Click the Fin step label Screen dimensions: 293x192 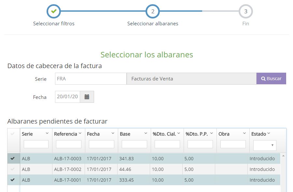[245, 24]
